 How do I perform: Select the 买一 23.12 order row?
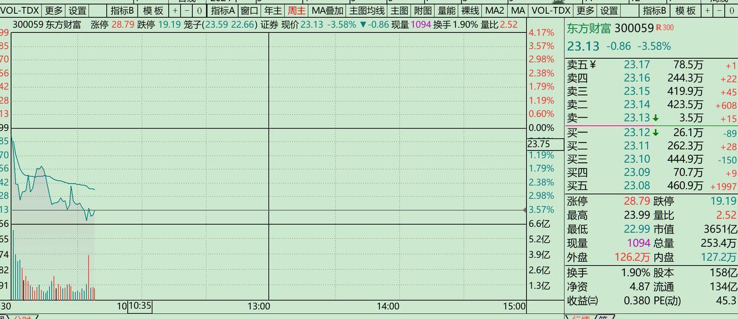(652, 133)
